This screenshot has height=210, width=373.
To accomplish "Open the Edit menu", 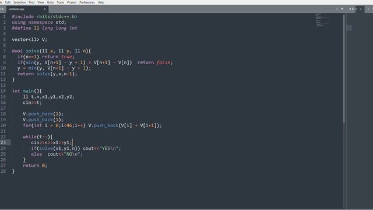I will point(8,2).
